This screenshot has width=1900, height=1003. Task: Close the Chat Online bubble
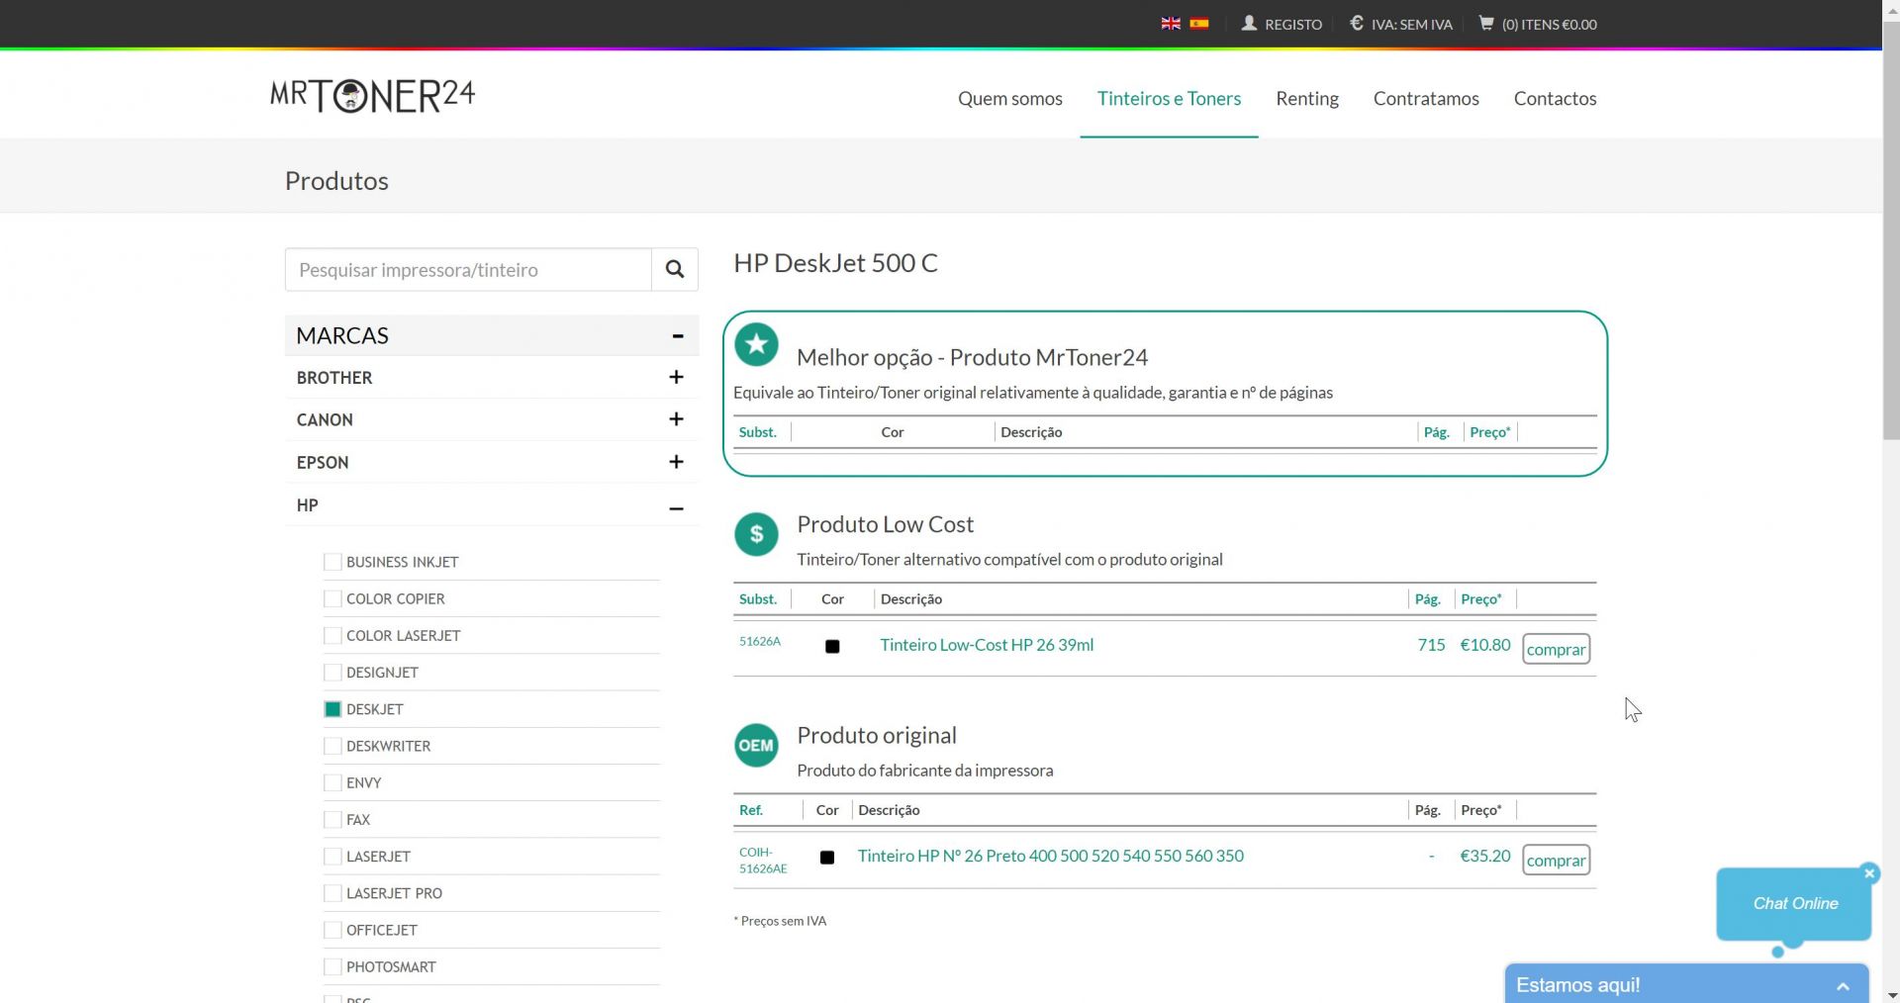[x=1869, y=872]
